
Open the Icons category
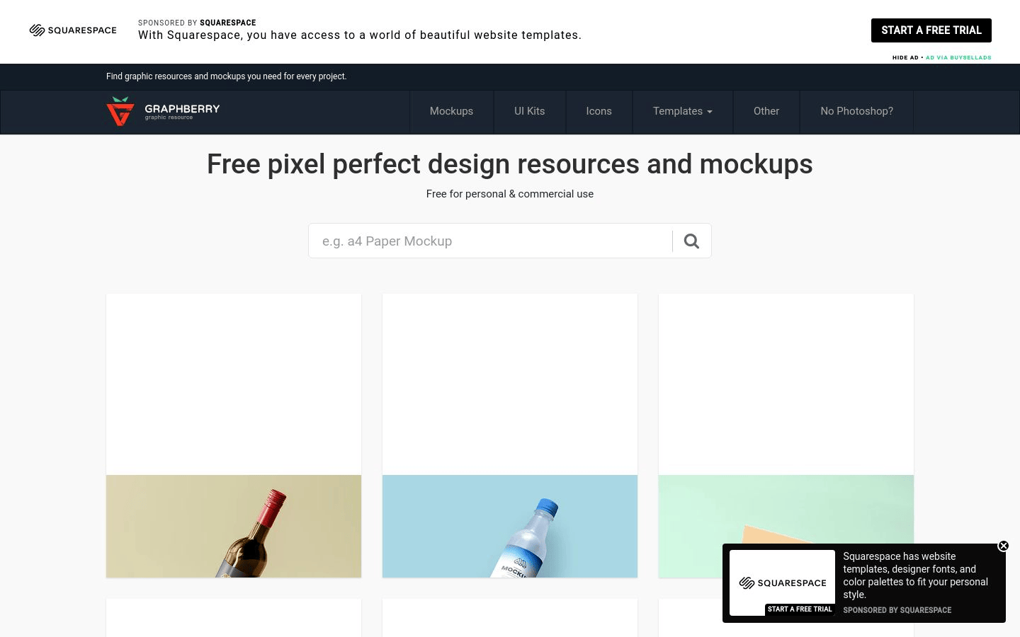[599, 111]
